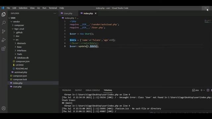Open the Explorer view in activity bar
Screen dimensions: 212x119
(4, 14)
